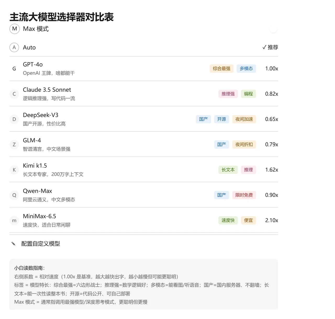Click the guide line starting '标签 = 模型特长'

(x=142, y=289)
